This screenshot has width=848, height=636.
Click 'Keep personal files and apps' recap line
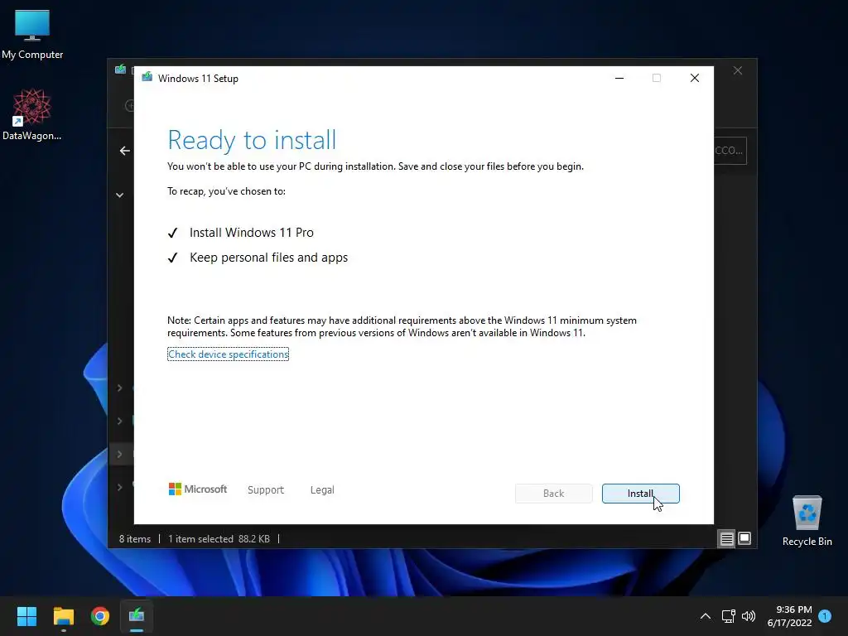[x=268, y=258]
